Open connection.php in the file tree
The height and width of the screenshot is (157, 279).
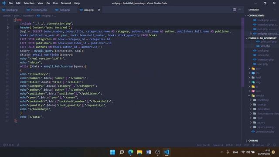click(265, 132)
